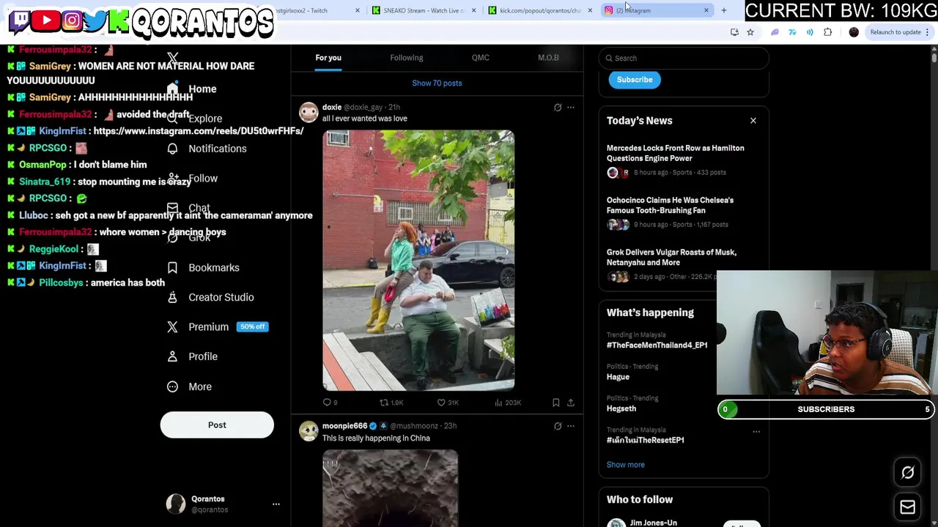The width and height of the screenshot is (938, 527).
Task: Close the Instagram browser tab
Action: coord(706,10)
